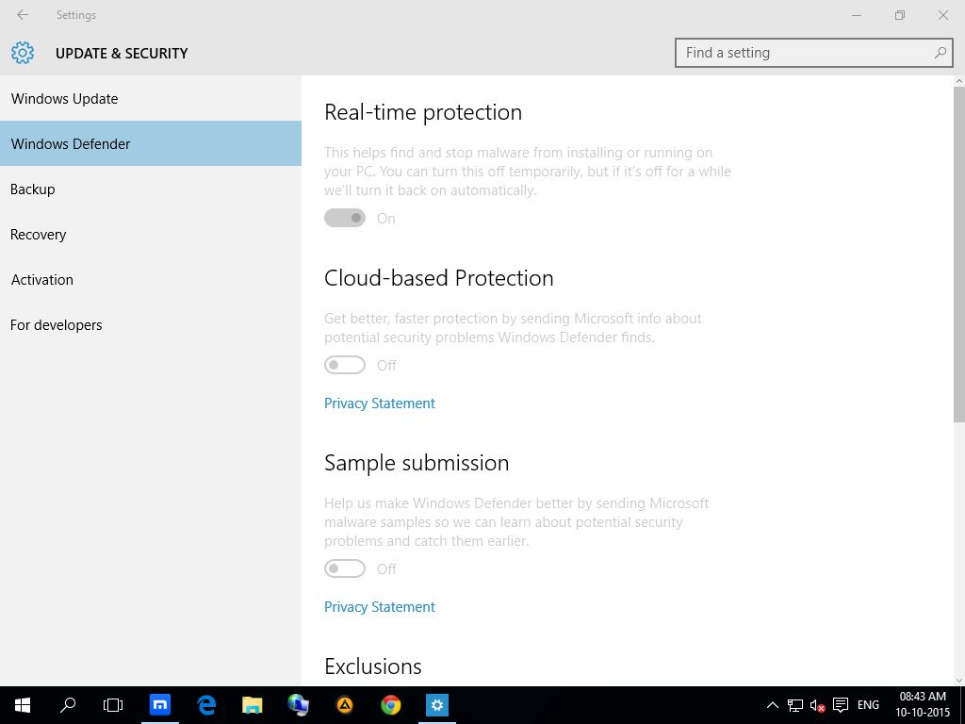Open the Backup section
Viewport: 965px width, 724px height.
click(151, 189)
